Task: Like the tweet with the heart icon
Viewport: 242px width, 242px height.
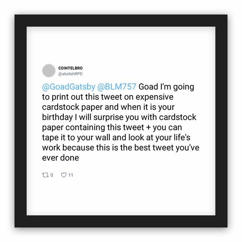Action: click(x=64, y=175)
